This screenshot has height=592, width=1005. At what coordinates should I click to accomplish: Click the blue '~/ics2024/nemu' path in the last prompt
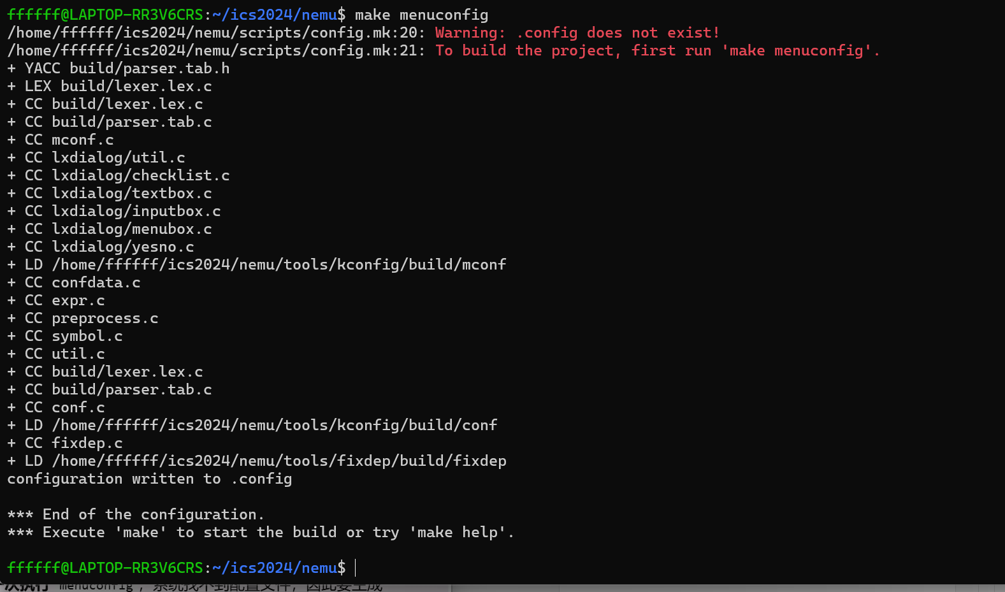(x=274, y=567)
